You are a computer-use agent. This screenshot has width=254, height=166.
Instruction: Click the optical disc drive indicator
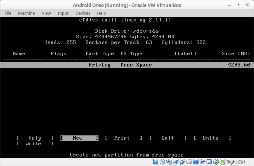point(162,162)
